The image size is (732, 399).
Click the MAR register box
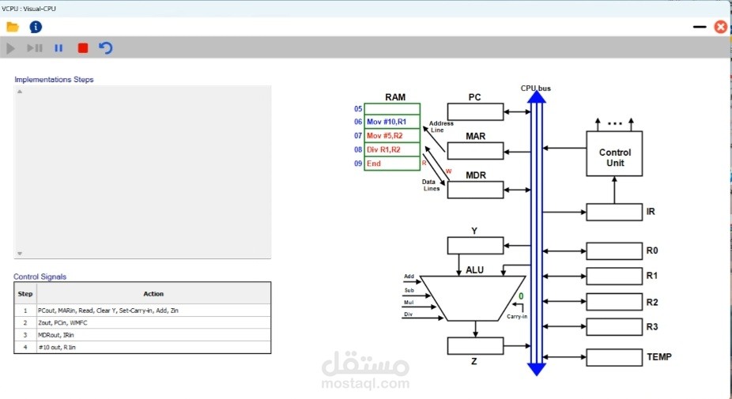pyautogui.click(x=475, y=151)
